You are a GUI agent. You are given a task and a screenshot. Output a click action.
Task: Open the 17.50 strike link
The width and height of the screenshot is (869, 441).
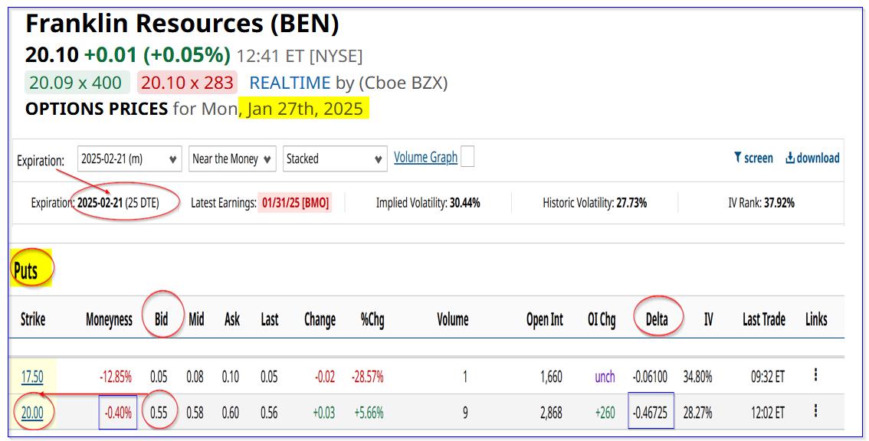(x=32, y=377)
